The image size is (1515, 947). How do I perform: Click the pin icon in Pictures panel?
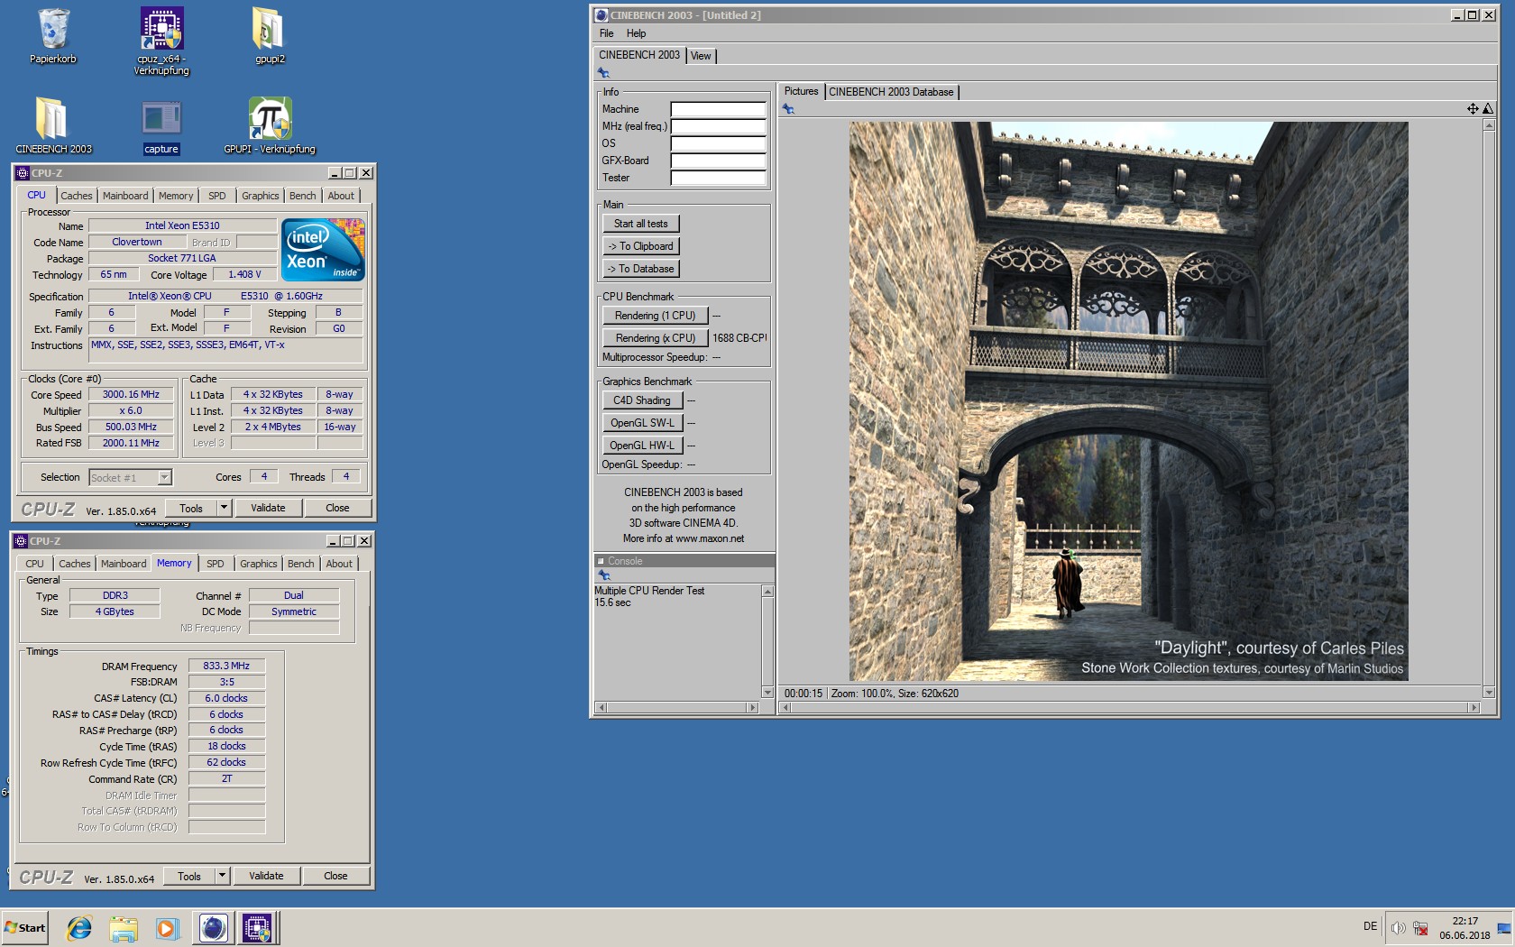pyautogui.click(x=788, y=108)
